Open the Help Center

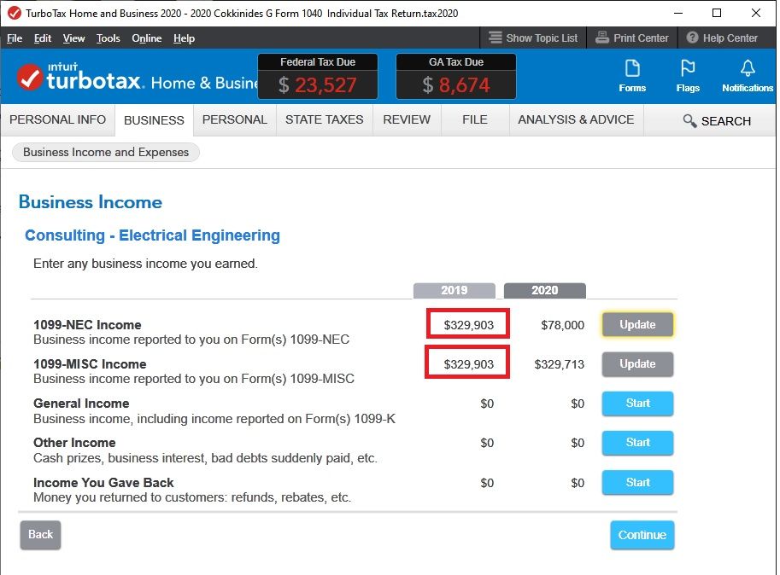(722, 38)
